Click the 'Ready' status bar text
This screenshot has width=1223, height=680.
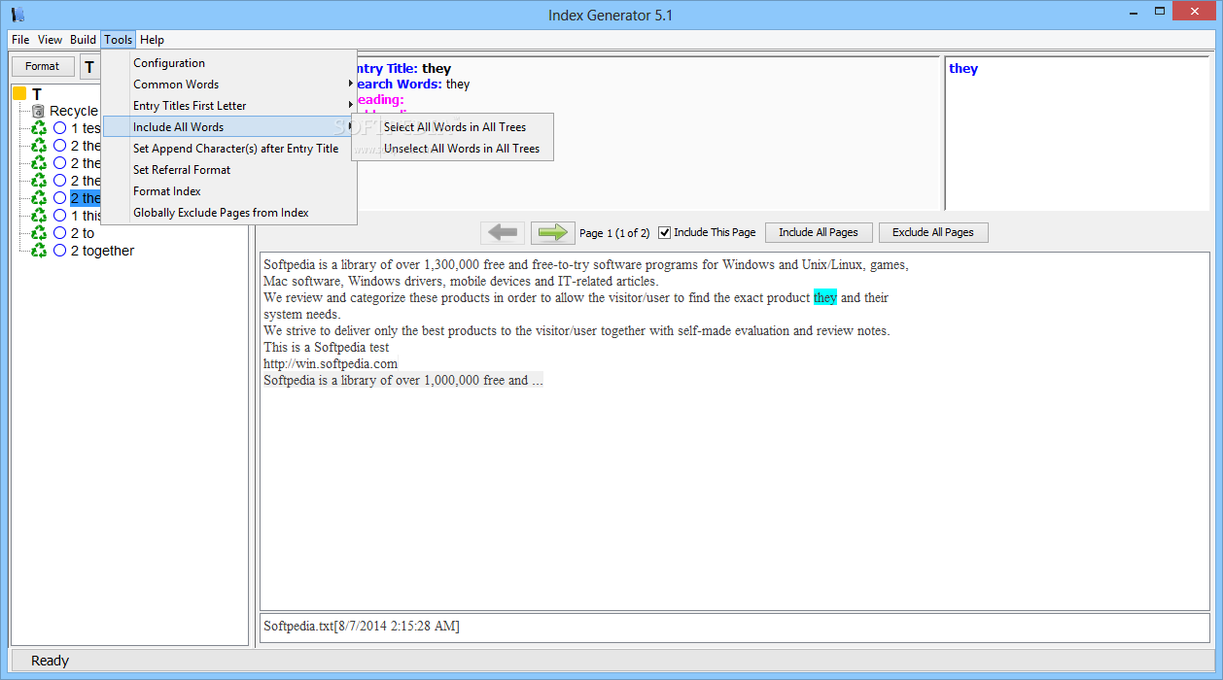(50, 661)
